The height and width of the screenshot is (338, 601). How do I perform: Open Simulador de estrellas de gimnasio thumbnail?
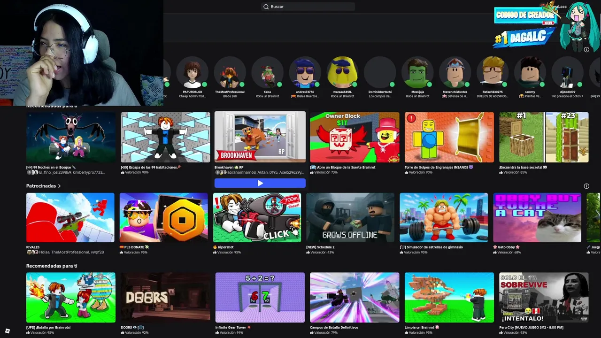(x=444, y=217)
